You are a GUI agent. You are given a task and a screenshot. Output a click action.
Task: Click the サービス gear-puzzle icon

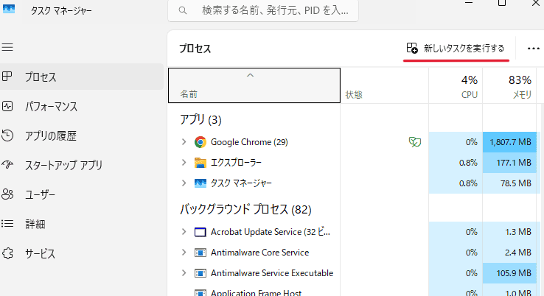tap(7, 253)
